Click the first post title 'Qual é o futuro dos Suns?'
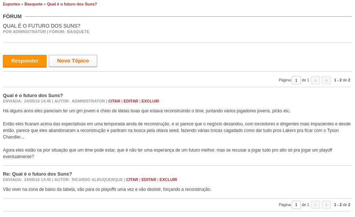Viewport: 355px width, 217px height. pos(33,95)
